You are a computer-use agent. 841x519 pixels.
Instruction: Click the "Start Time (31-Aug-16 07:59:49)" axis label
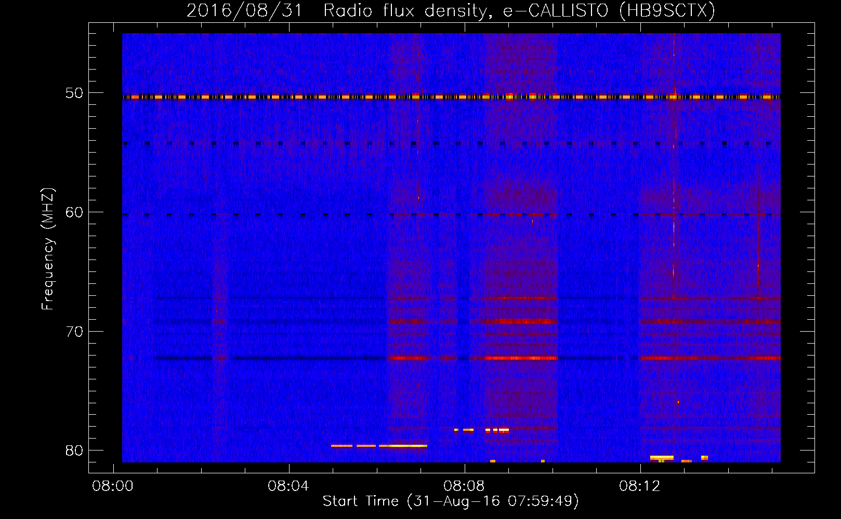(450, 501)
